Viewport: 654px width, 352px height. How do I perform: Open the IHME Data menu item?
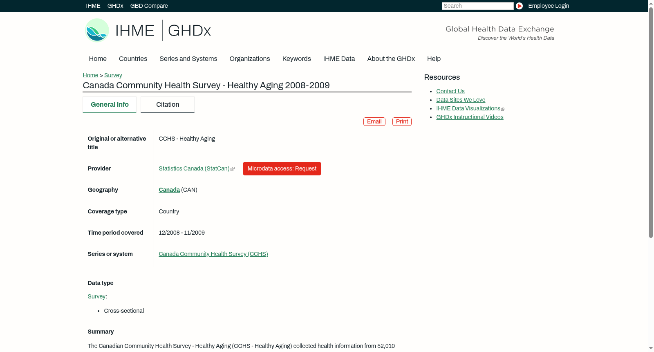tap(339, 59)
